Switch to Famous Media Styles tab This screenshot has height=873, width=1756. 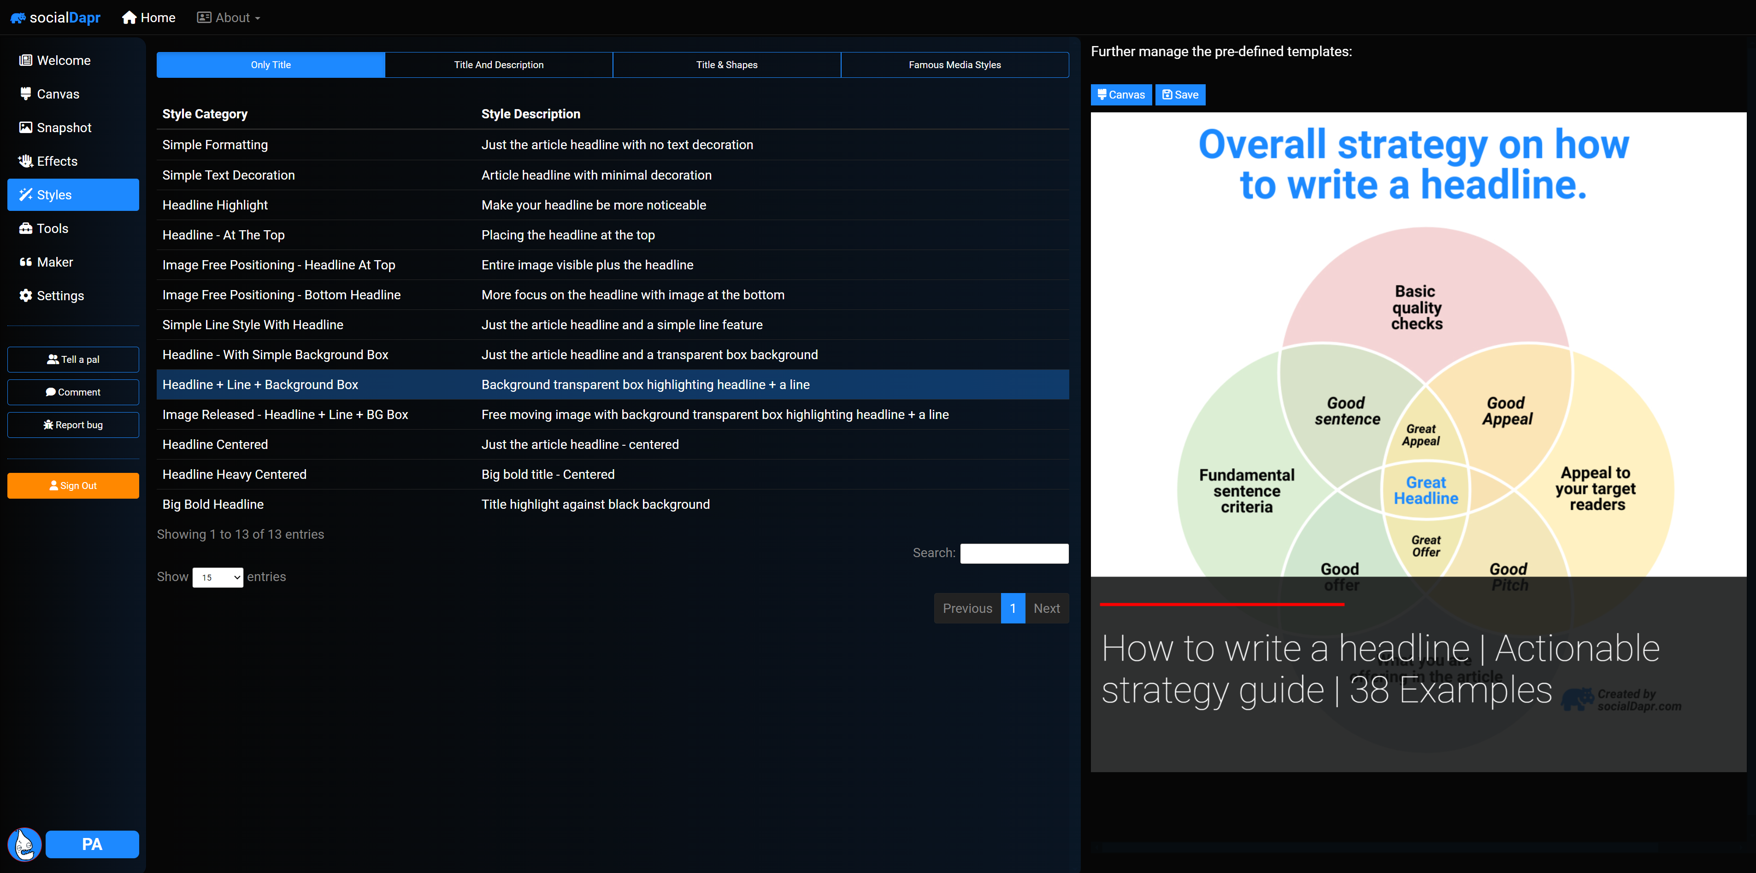click(x=955, y=64)
